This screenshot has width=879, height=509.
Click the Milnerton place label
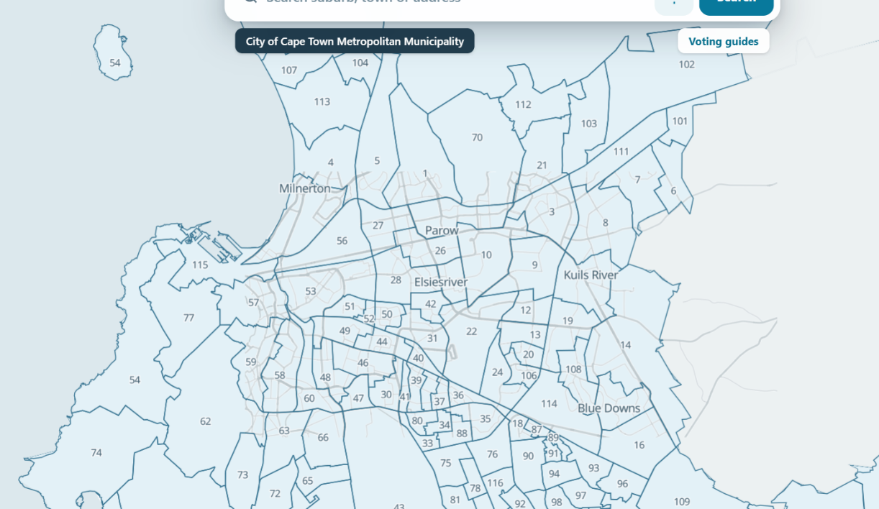(305, 188)
